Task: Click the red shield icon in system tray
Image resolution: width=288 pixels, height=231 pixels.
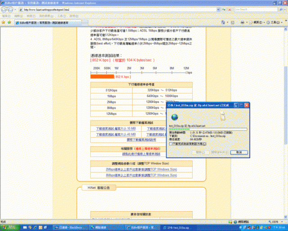Action: pos(269,228)
